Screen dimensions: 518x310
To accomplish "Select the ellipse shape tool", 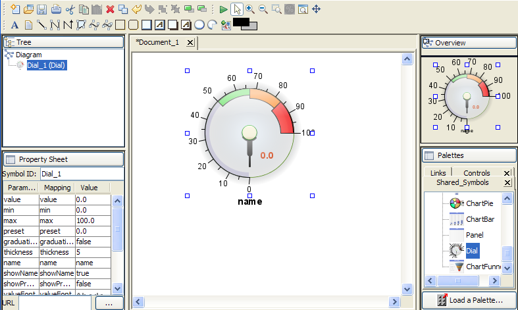I will (199, 25).
